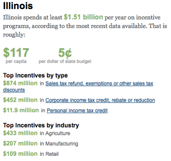Click the $1.51 billion figure
Viewport: 171px width, 161px height.
click(84, 17)
